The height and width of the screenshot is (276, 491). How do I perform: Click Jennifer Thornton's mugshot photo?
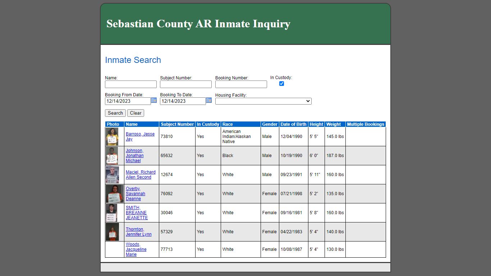[x=112, y=232]
